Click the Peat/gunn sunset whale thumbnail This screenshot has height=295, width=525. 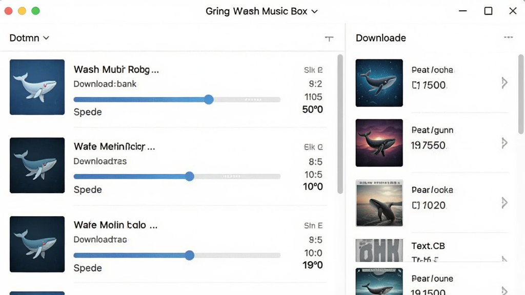[x=379, y=143]
